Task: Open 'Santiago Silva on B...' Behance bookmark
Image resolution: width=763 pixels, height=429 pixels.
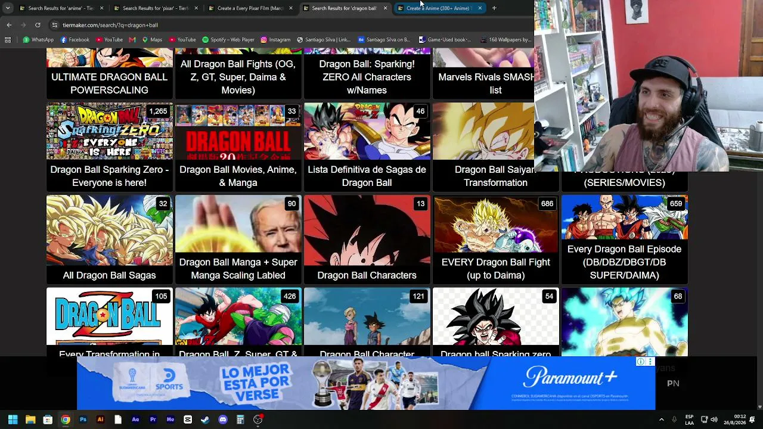Action: 384,40
